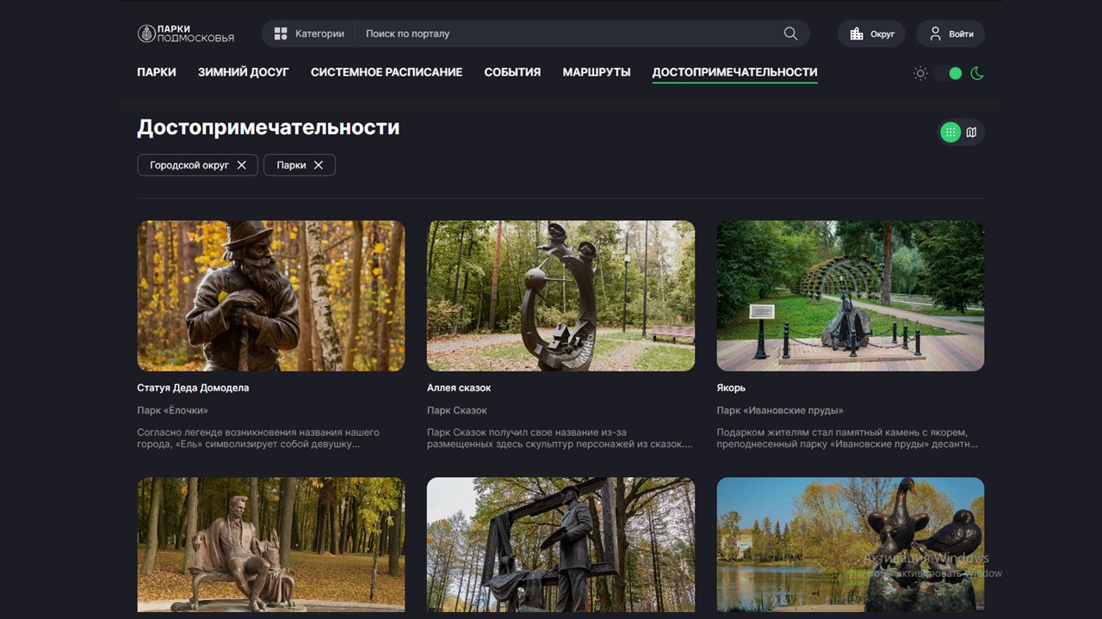Viewport: 1102px width, 619px height.
Task: Click the Войти user login button
Action: click(x=950, y=34)
